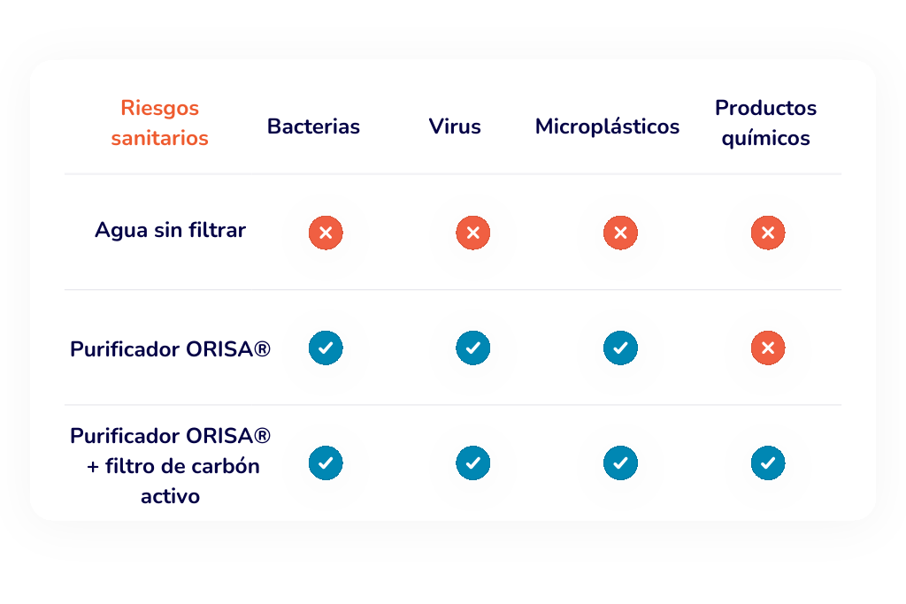
Task: Click Virus checkmark in carbón activo row
Action: [472, 463]
